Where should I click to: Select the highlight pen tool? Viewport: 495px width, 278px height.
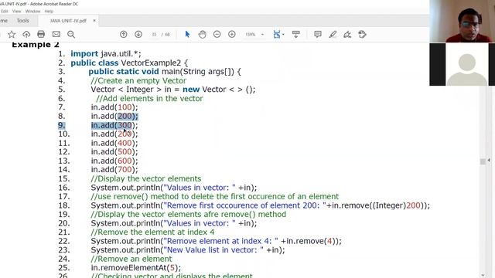(333, 34)
